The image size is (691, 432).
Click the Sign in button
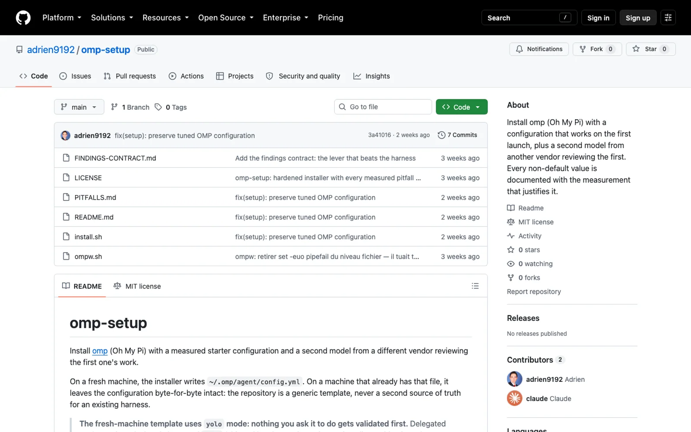coord(598,18)
